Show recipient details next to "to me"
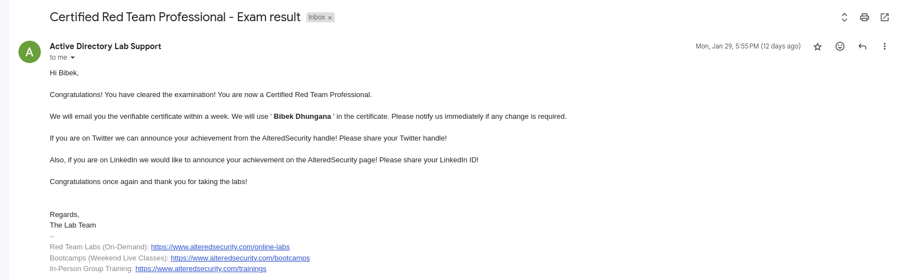The image size is (902, 280). (x=73, y=57)
